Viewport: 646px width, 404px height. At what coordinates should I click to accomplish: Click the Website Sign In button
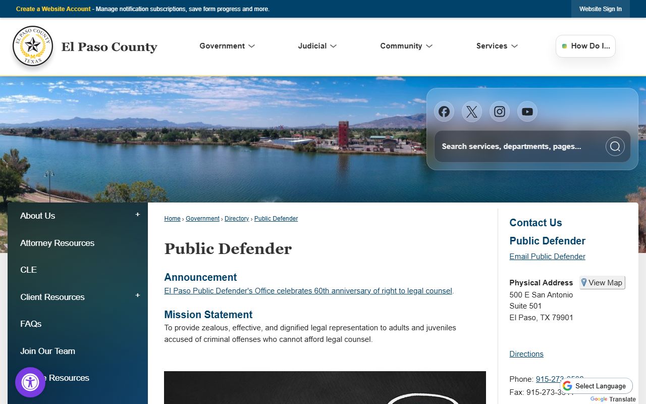[601, 9]
